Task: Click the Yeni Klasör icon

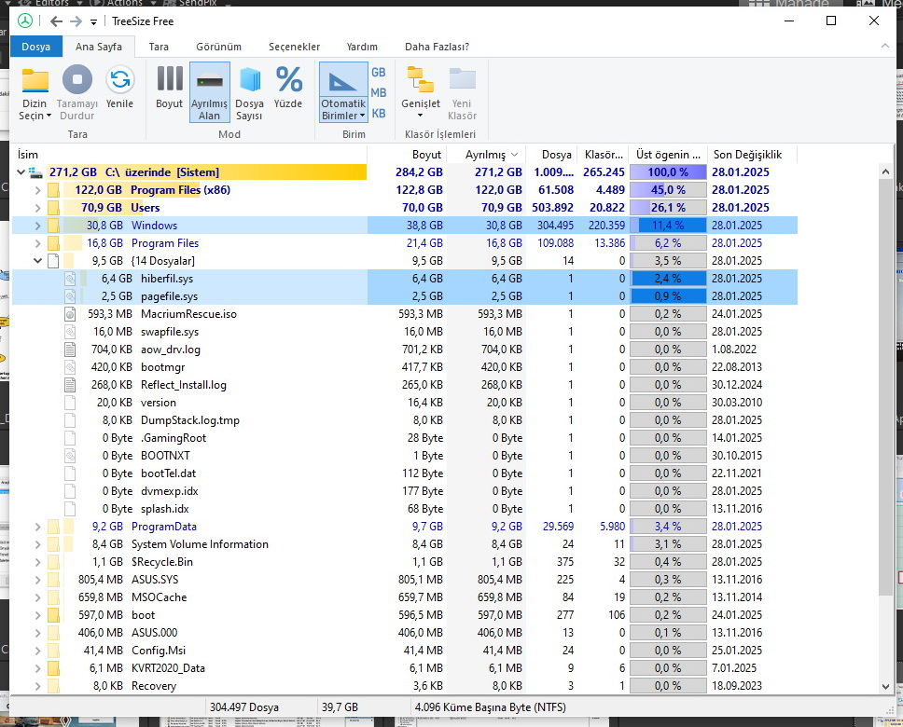Action: pyautogui.click(x=463, y=79)
